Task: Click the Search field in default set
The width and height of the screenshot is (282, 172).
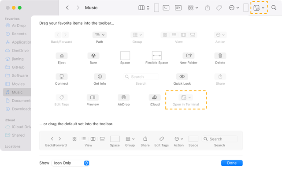Action: pyautogui.click(x=219, y=139)
